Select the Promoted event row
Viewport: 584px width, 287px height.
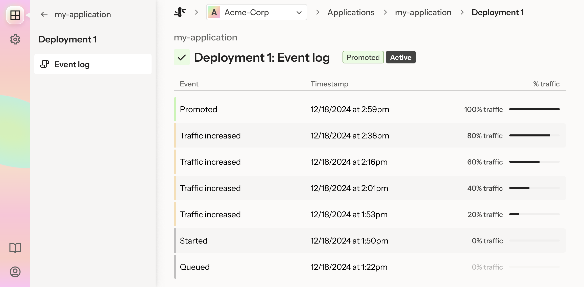[x=370, y=109]
